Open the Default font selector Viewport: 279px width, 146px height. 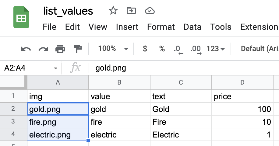[259, 49]
